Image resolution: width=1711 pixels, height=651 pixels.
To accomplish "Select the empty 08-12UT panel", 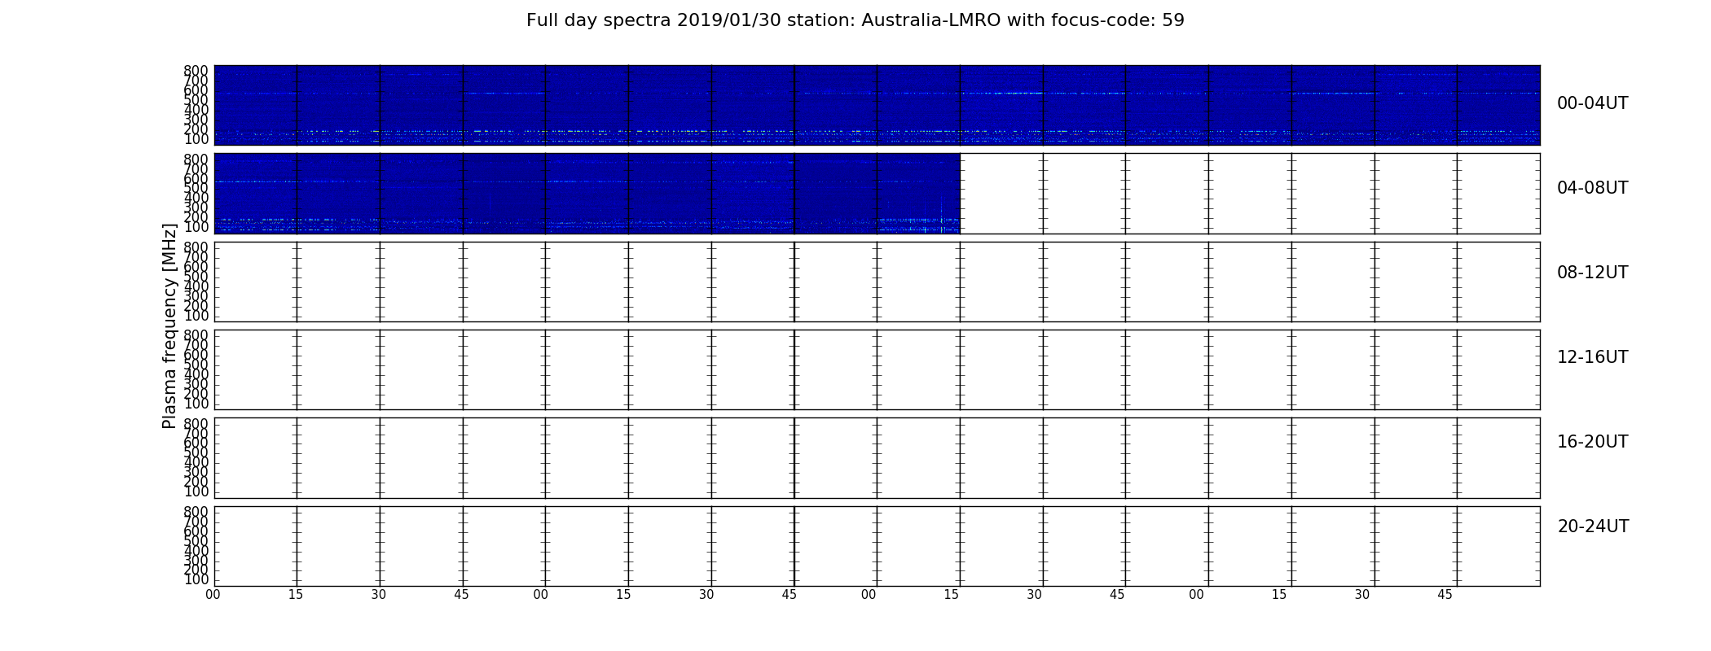I will (877, 282).
